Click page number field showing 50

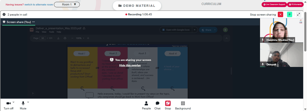pos(43,38)
